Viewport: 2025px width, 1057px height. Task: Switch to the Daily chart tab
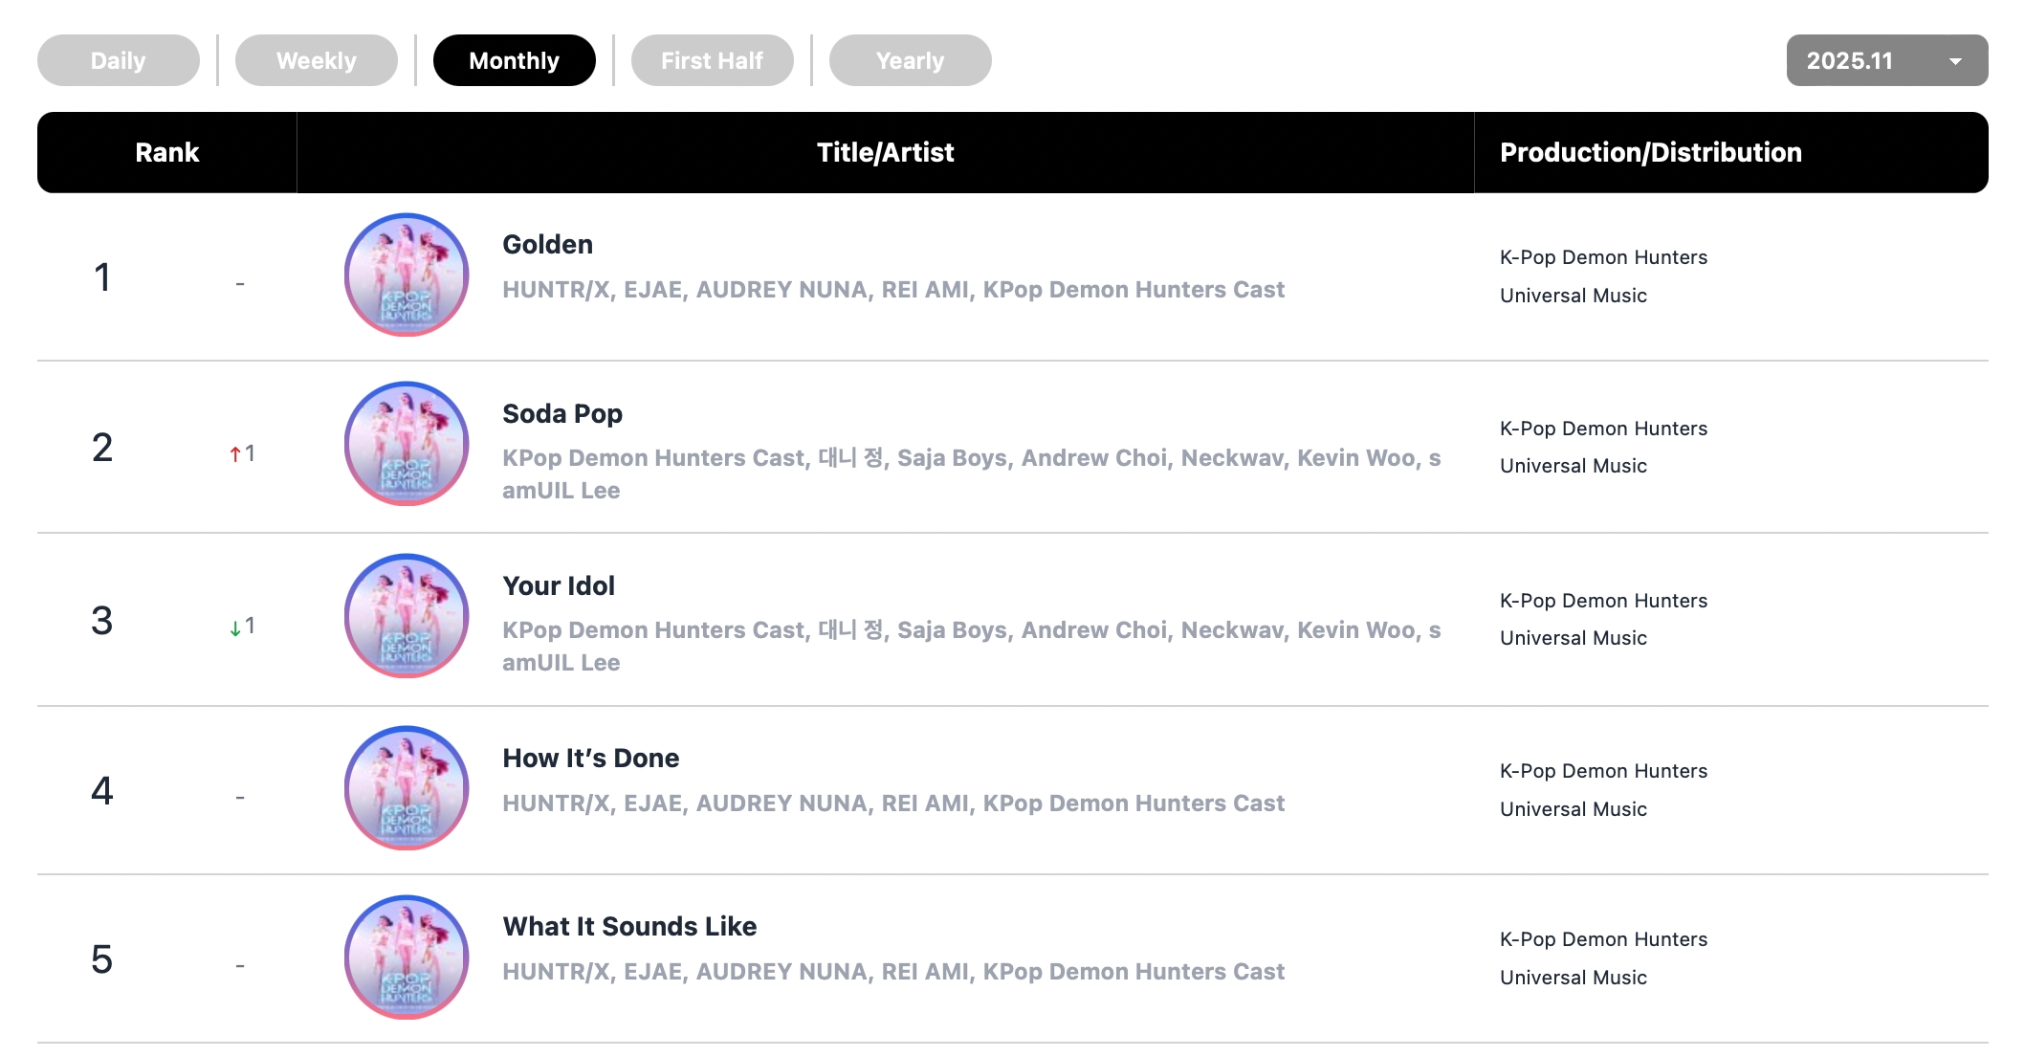(119, 60)
